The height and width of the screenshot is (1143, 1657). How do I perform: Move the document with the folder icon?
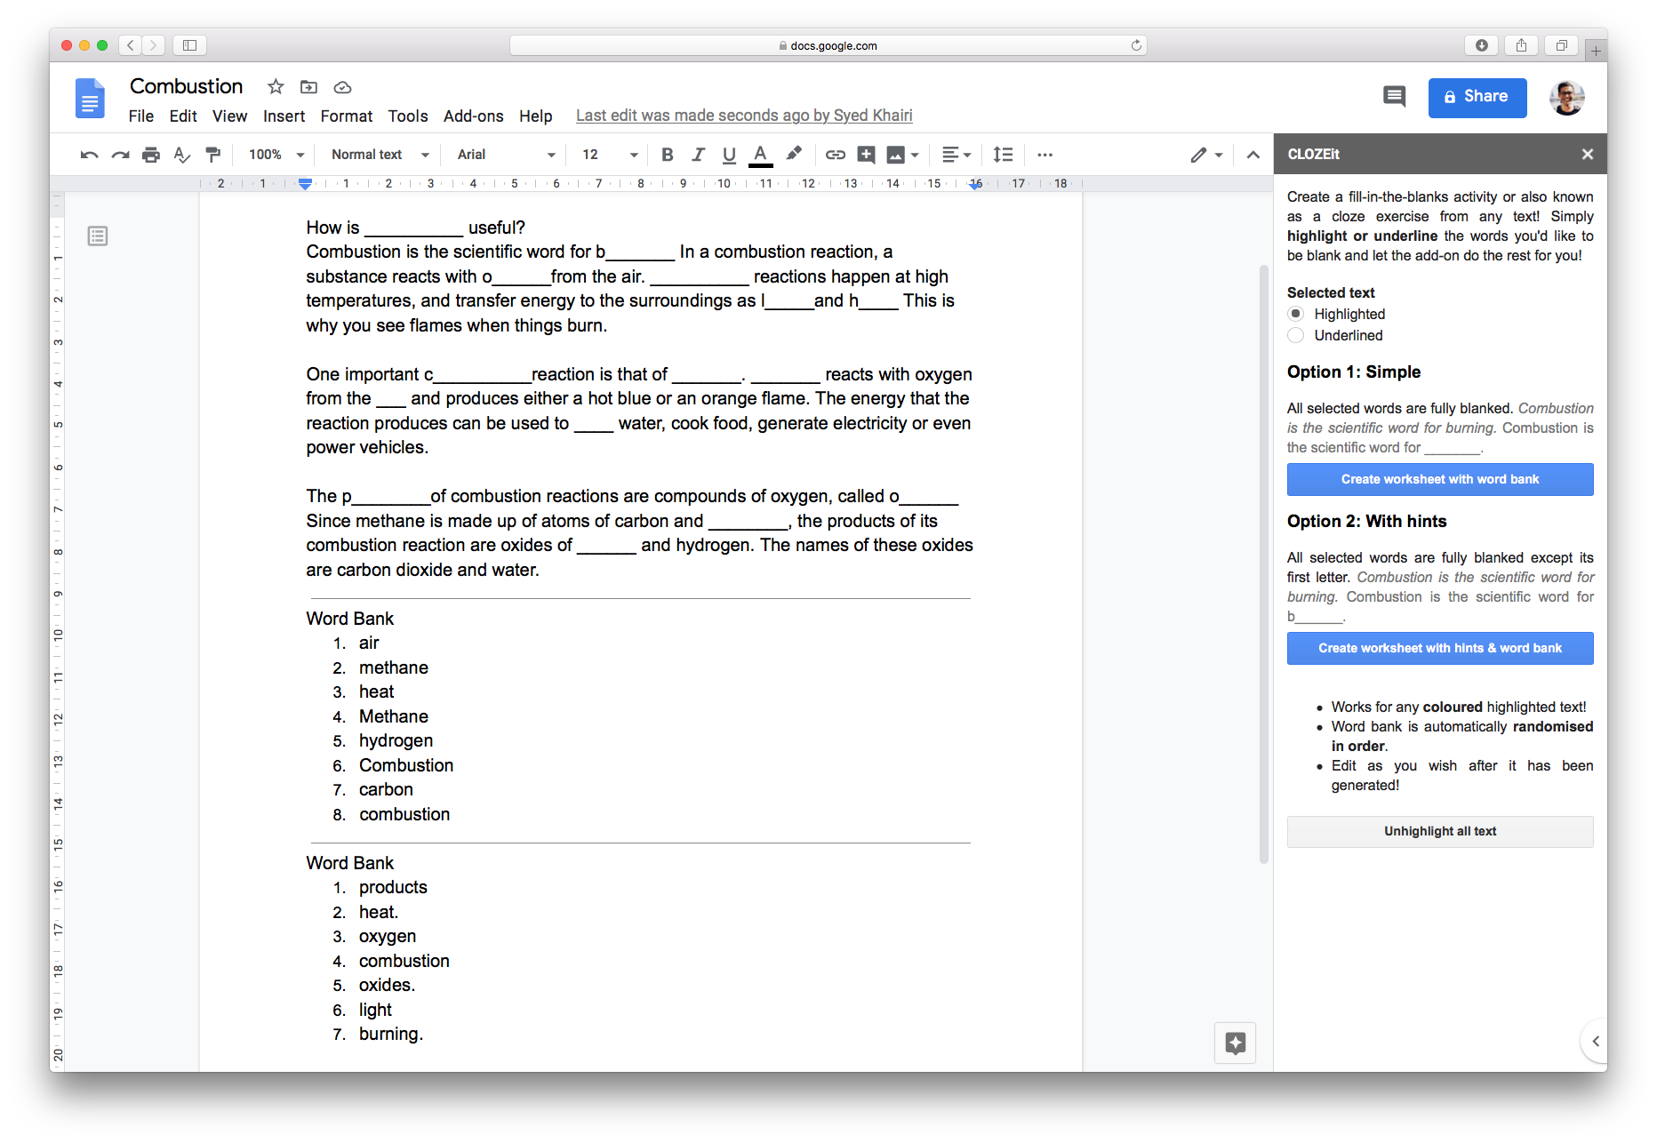point(308,86)
